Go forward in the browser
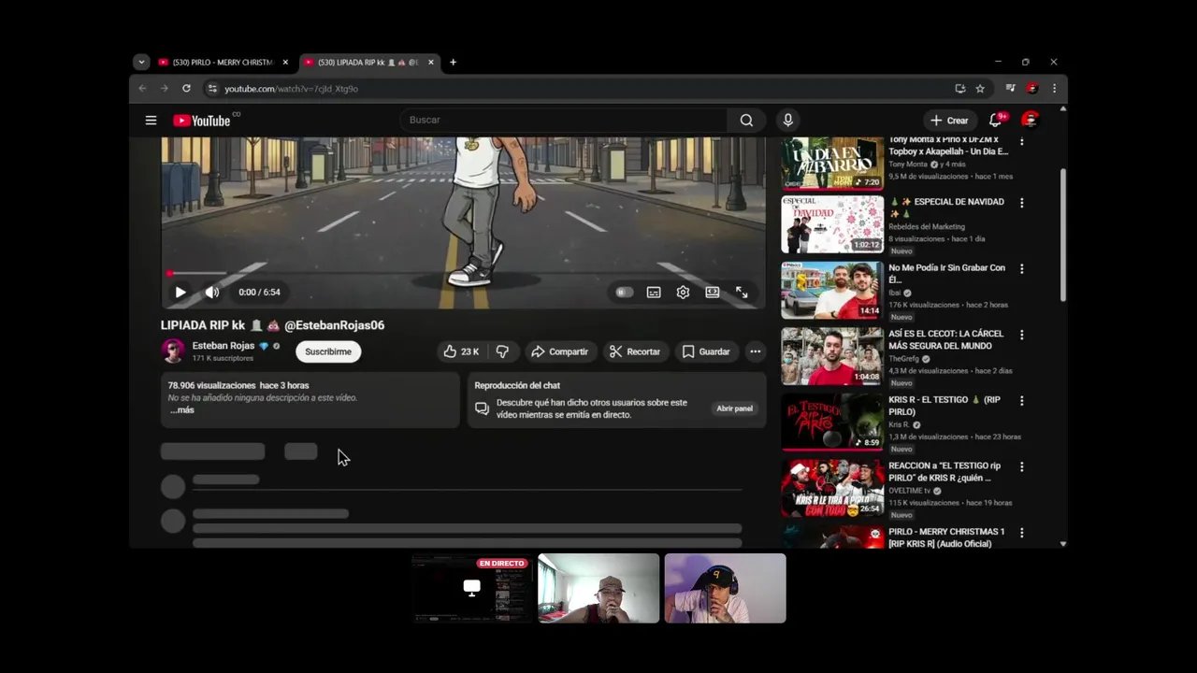Image resolution: width=1197 pixels, height=673 pixels. (x=164, y=89)
